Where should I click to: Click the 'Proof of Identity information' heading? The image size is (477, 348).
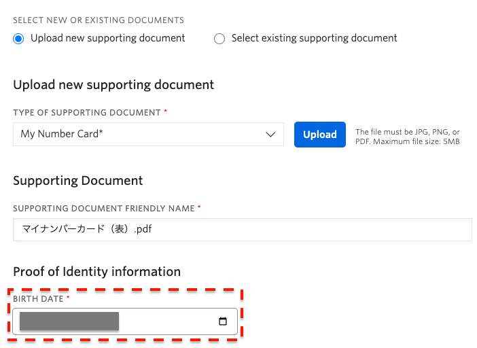click(96, 271)
